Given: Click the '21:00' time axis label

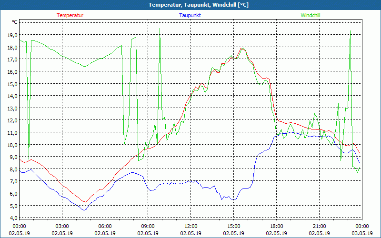Looking at the screenshot, I should click(x=319, y=227).
